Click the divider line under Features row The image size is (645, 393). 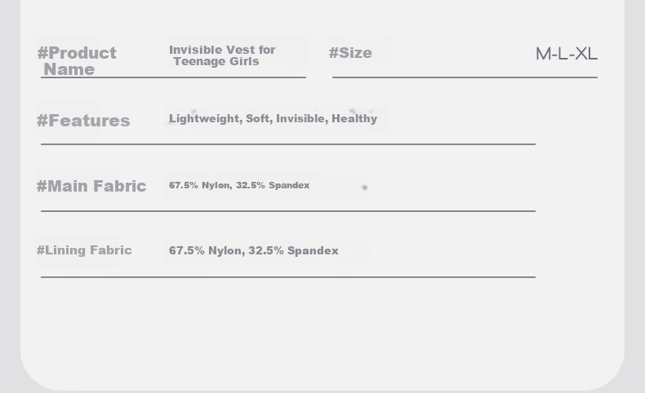[288, 144]
